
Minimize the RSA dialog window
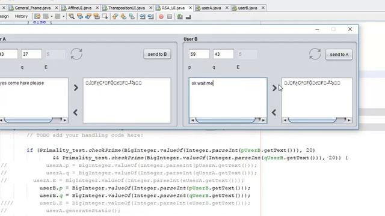point(317,29)
